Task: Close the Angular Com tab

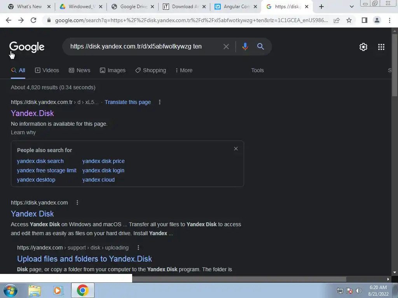Action: coord(256,7)
